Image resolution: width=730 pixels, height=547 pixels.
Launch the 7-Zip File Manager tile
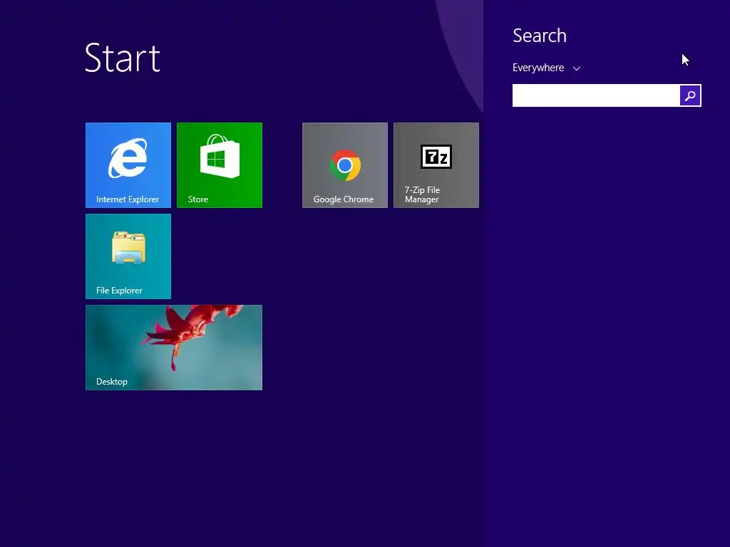436,165
